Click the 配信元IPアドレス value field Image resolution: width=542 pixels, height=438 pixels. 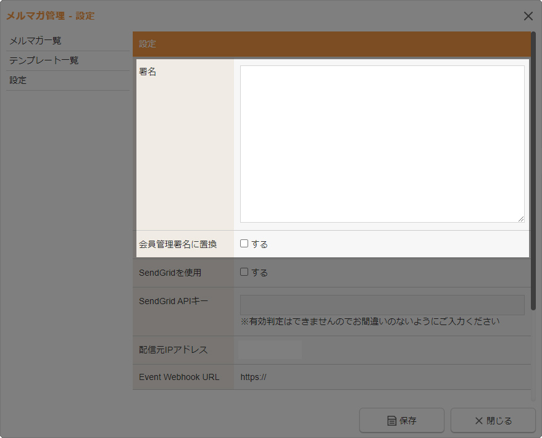point(270,350)
